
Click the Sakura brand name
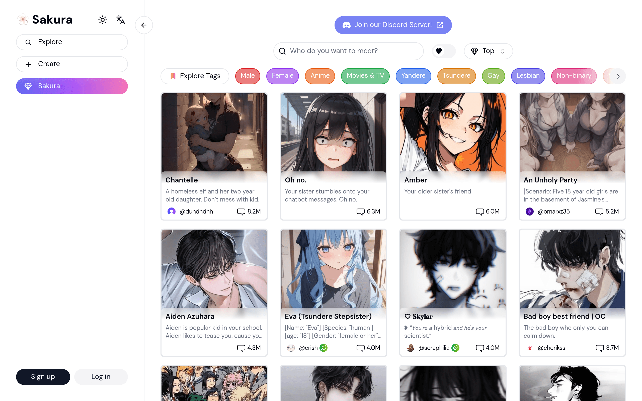pos(52,19)
